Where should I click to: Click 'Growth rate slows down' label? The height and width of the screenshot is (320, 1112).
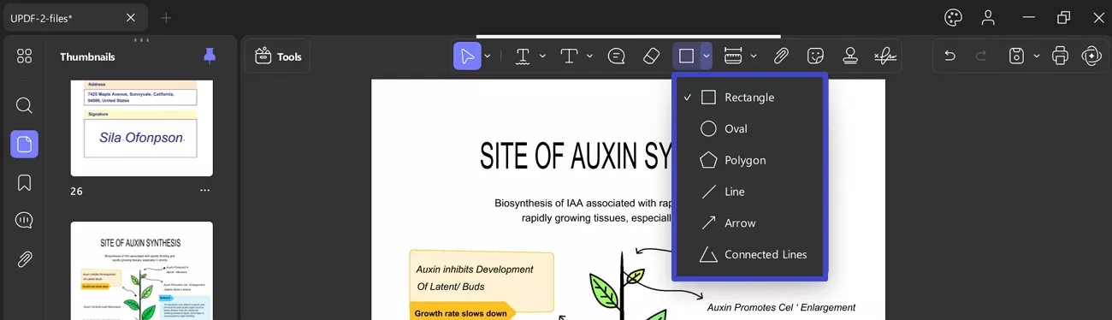click(462, 313)
